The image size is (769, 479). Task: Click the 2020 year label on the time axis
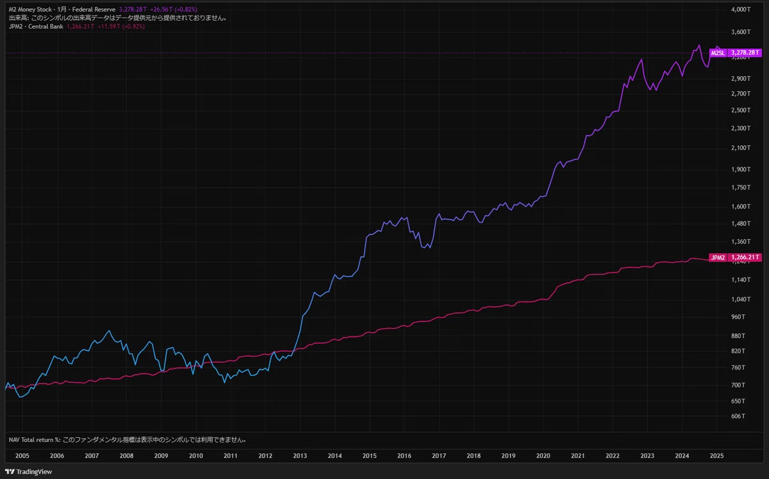543,455
